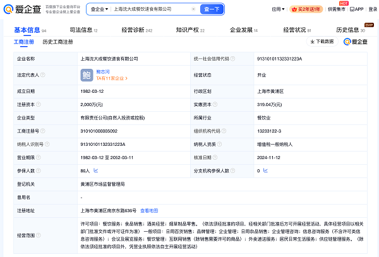Open the 参保人数 trend chart icon
This screenshot has height=257, width=379.
coord(95,170)
